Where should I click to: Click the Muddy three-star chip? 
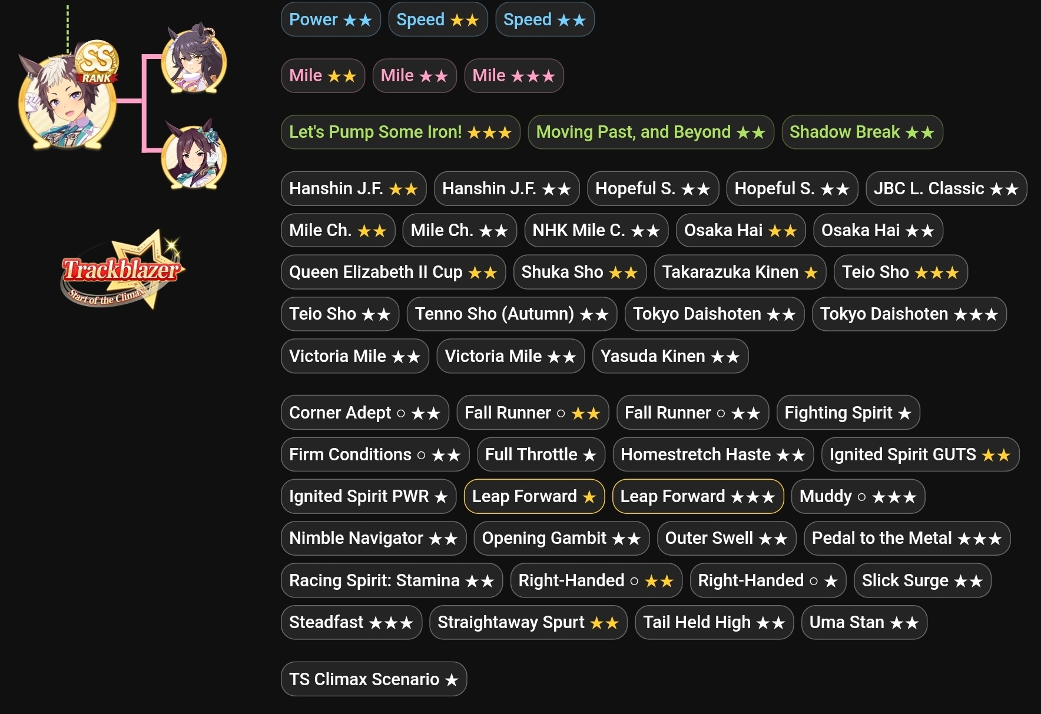(x=858, y=496)
